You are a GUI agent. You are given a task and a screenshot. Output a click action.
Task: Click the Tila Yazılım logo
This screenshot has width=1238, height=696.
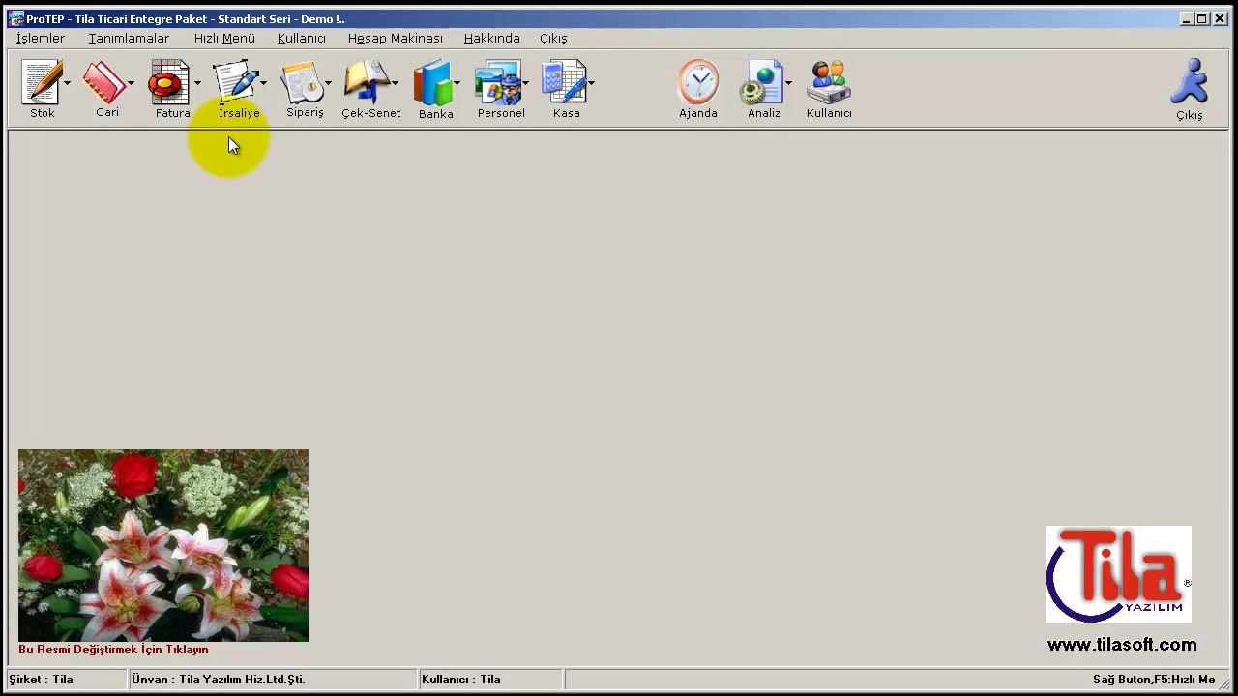tap(1119, 574)
